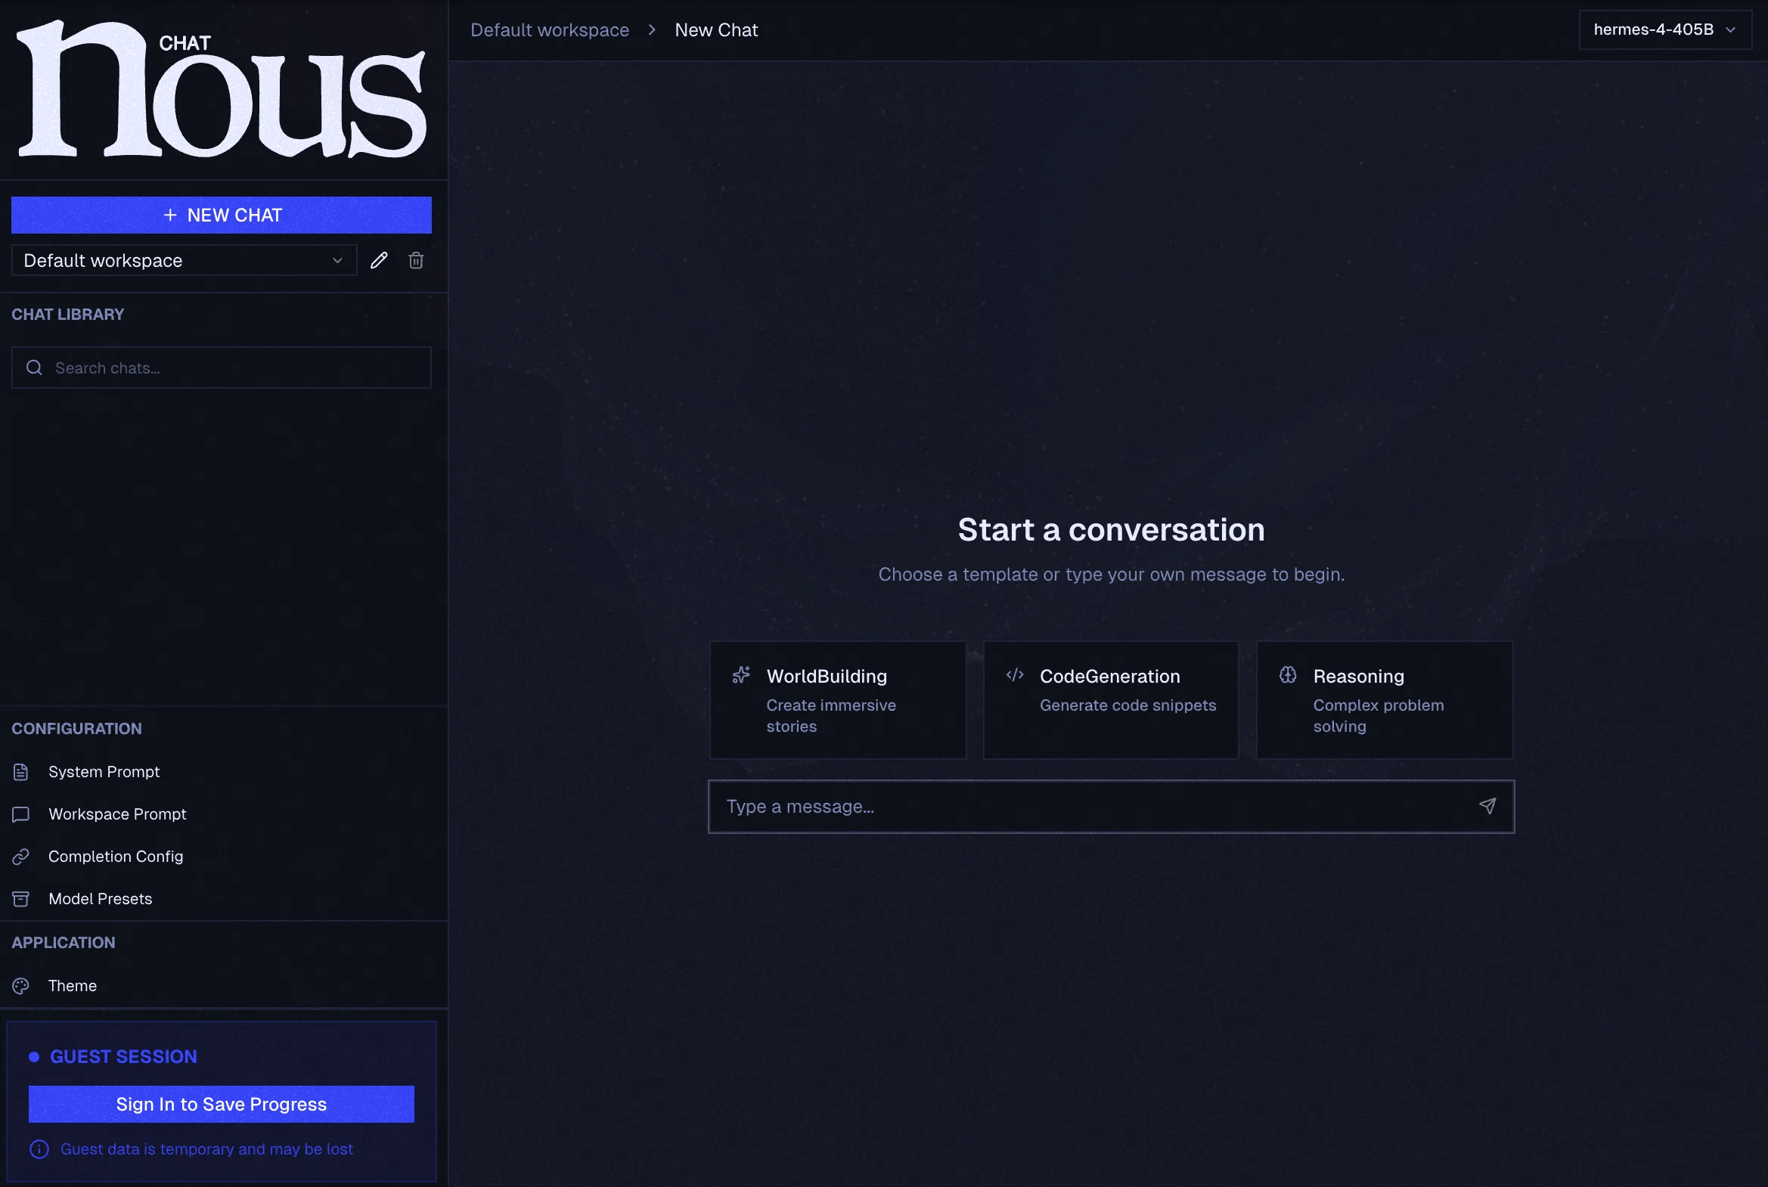Click the Theme palette icon
Viewport: 1768px width, 1187px height.
click(21, 987)
